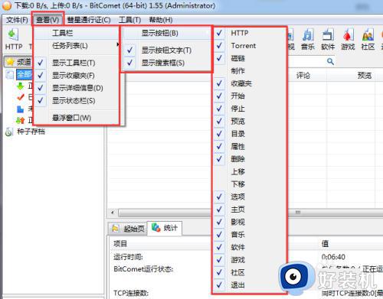Screen dimensions: 383x299
Task: Switch to the 起始页 tab
Action: 128,229
